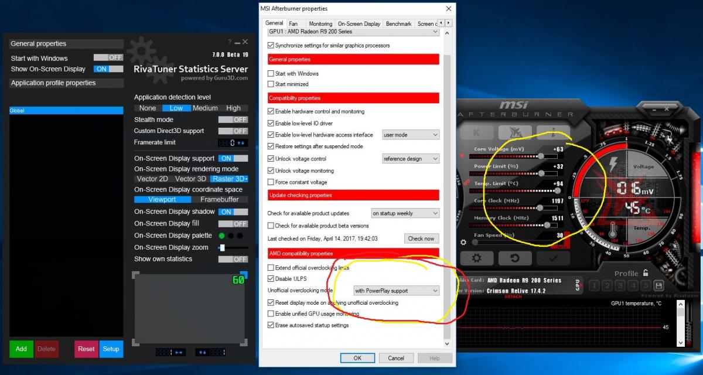Check Start with Windows in Afterburner properties
Viewport: 703px width, 375px height.
point(271,73)
